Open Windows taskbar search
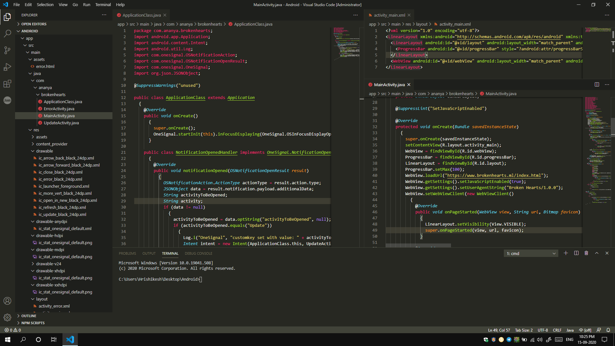This screenshot has width=615, height=346. [23, 340]
